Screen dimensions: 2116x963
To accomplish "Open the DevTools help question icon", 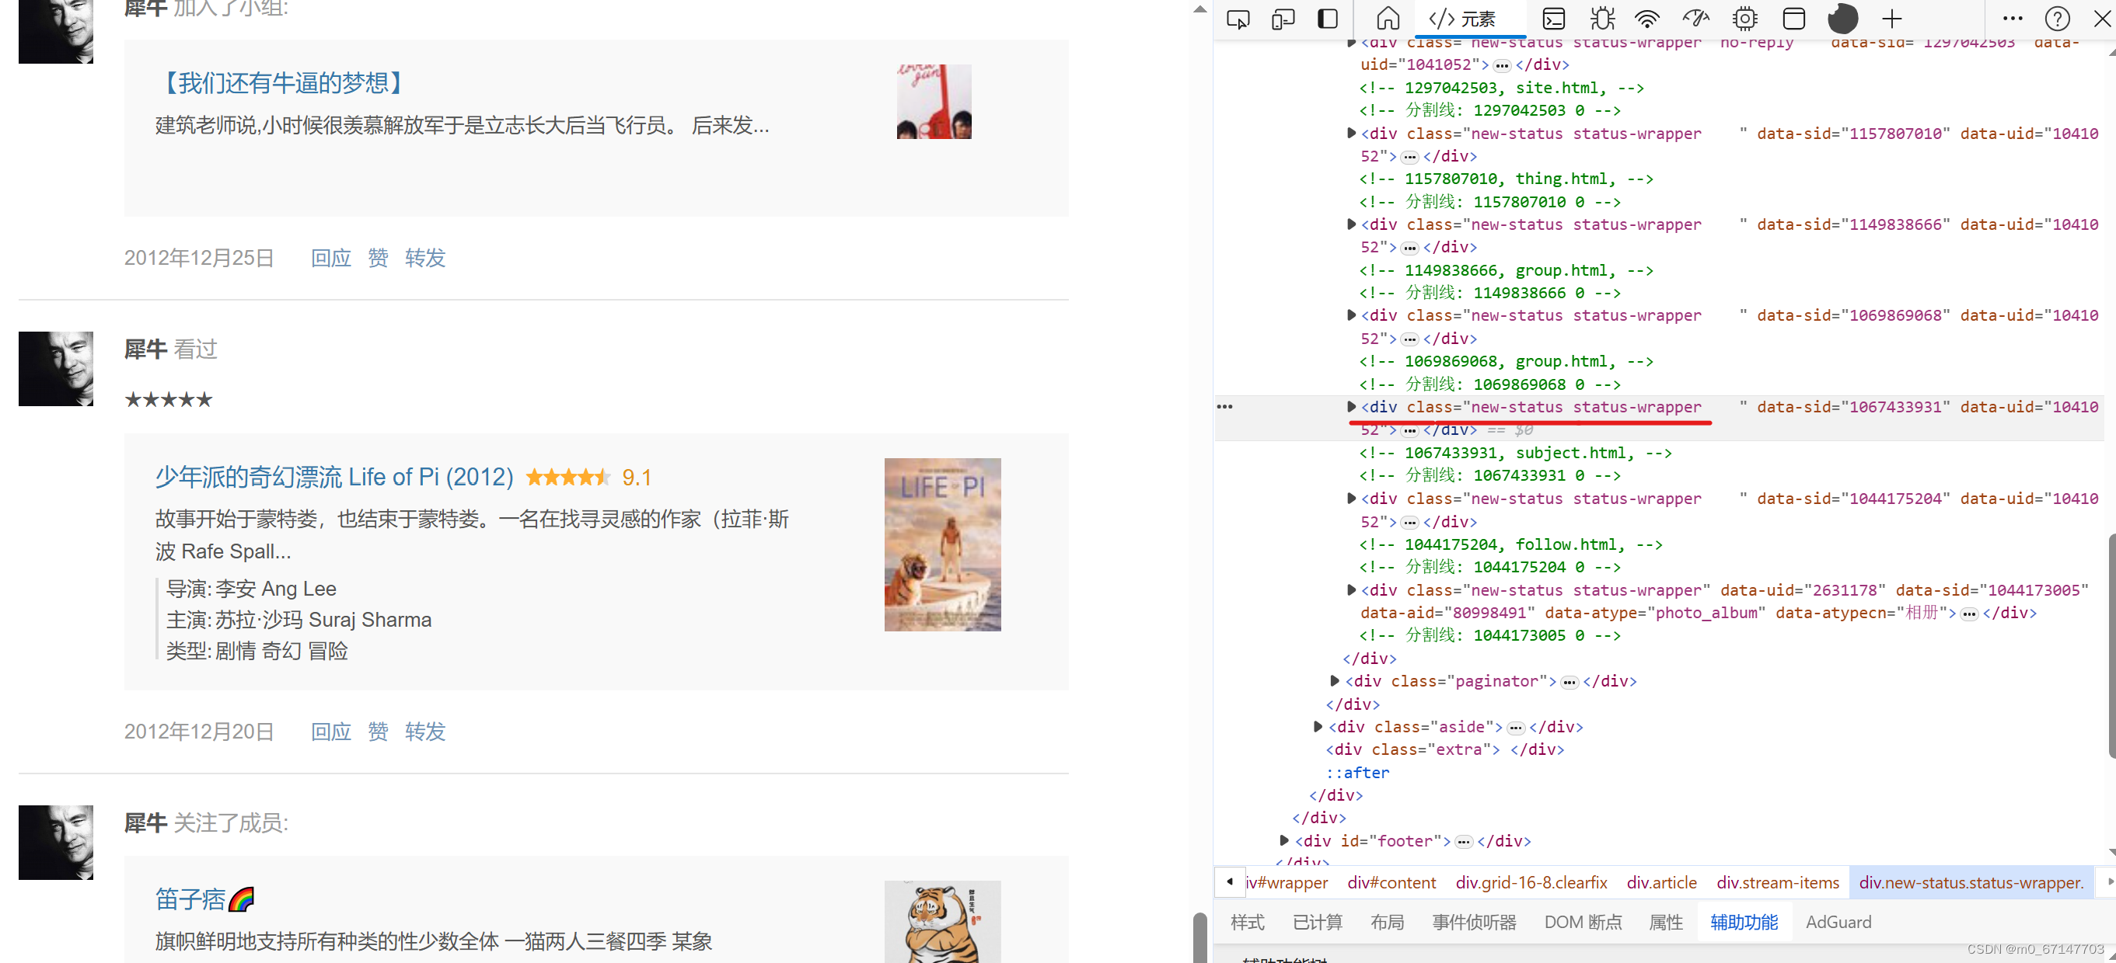I will coord(2057,19).
